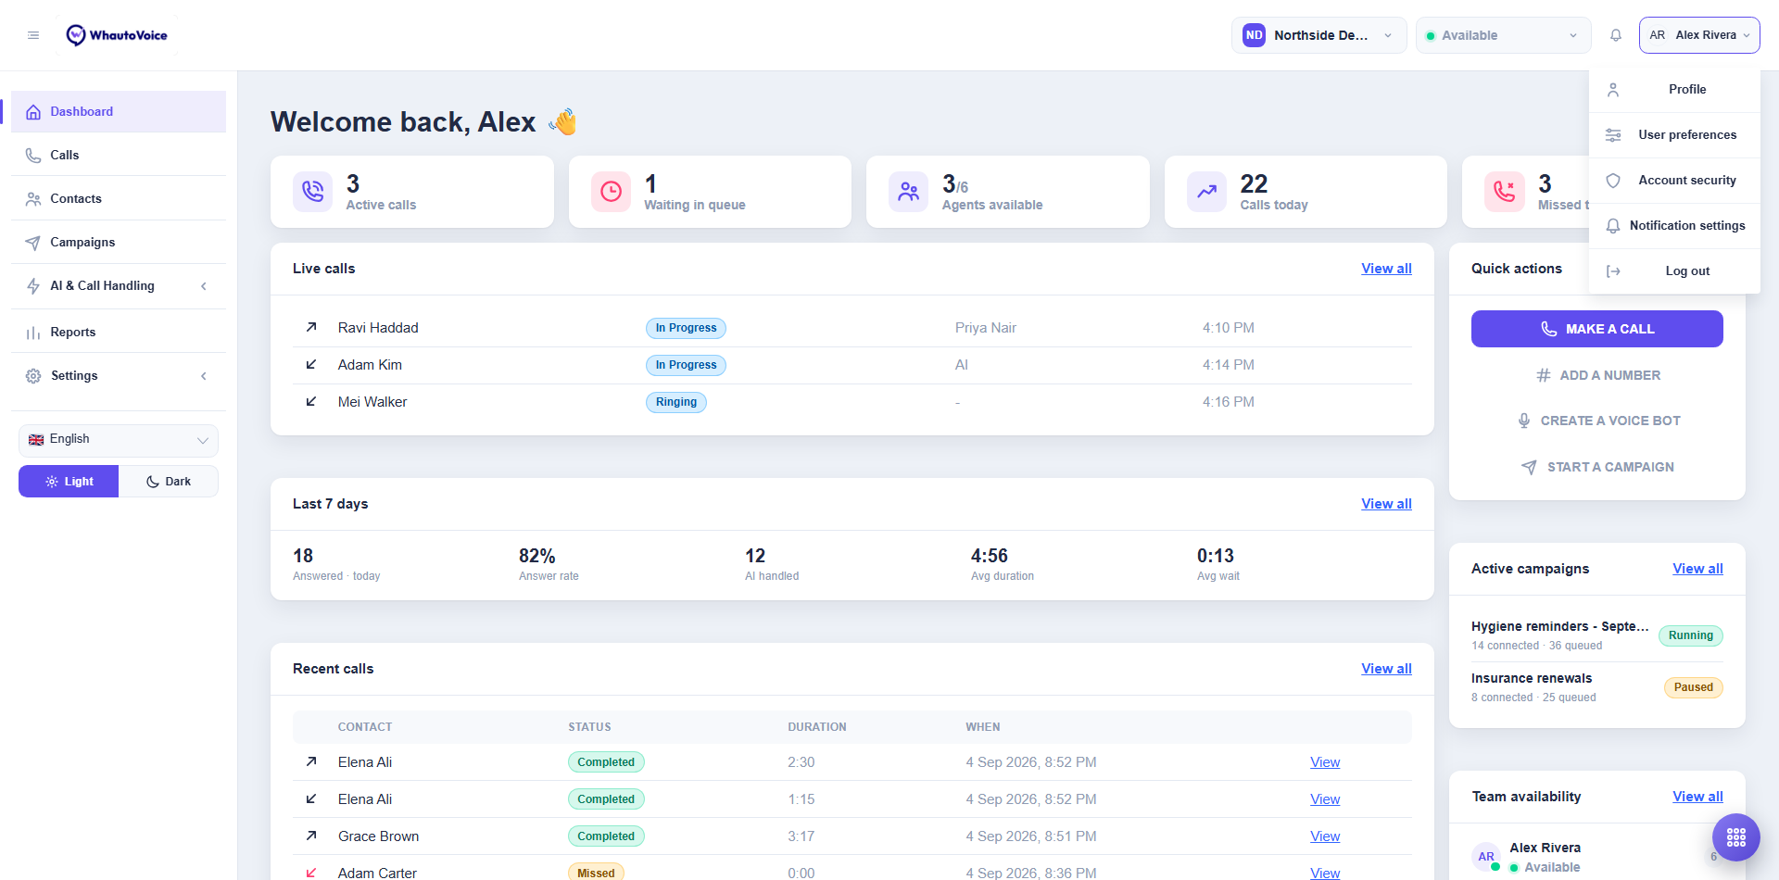Open the notifications bell icon
The width and height of the screenshot is (1779, 880).
[1616, 35]
